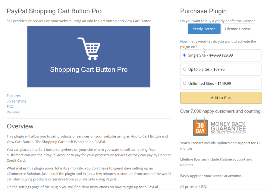Click the Overview section heading

pos(20,126)
